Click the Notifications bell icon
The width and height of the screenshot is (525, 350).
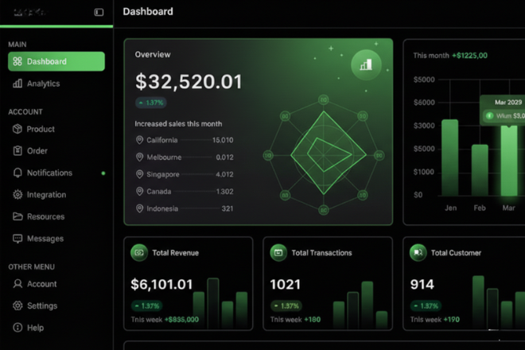click(17, 173)
